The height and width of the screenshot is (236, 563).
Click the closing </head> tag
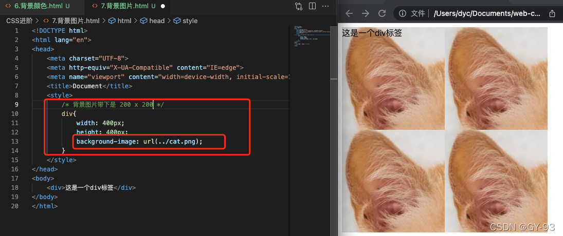(x=45, y=169)
